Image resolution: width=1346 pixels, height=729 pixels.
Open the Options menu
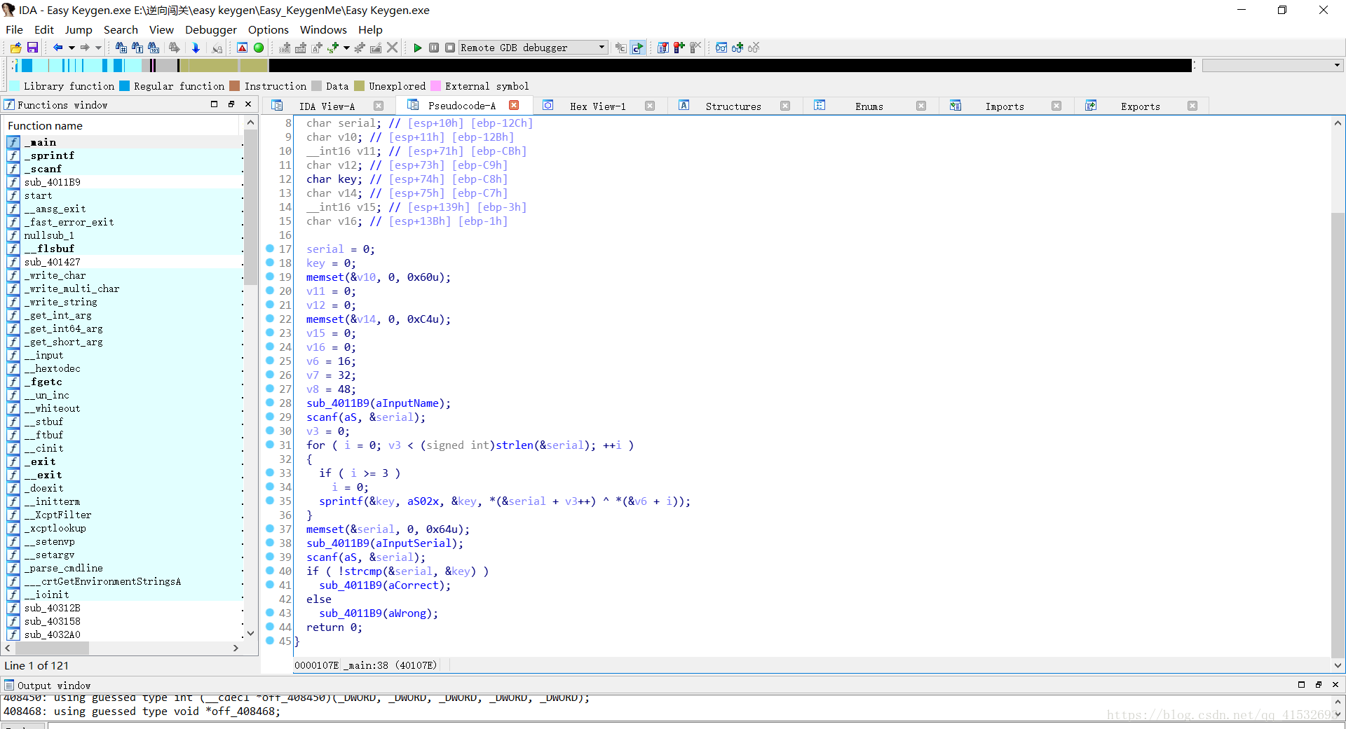pyautogui.click(x=268, y=29)
